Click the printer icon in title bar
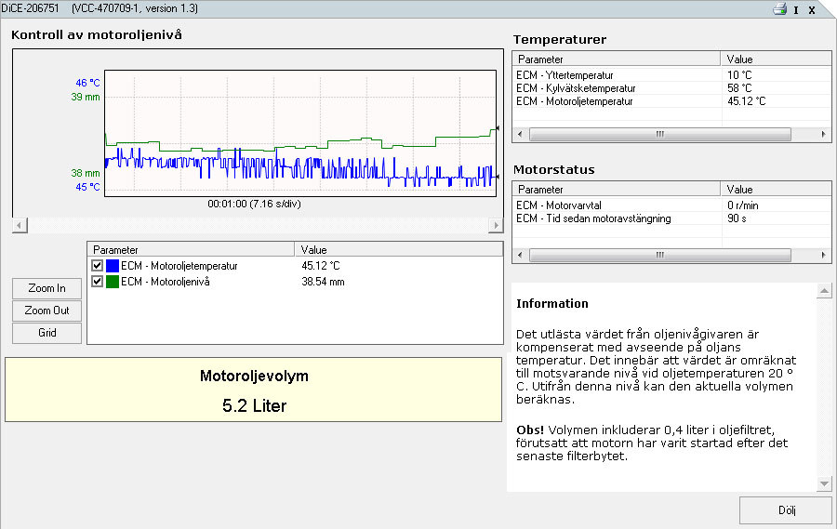Screen dimensions: 837x529 779,10
